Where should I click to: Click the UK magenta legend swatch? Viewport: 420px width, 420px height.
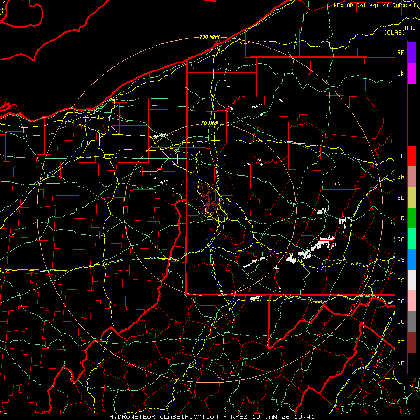(x=412, y=73)
